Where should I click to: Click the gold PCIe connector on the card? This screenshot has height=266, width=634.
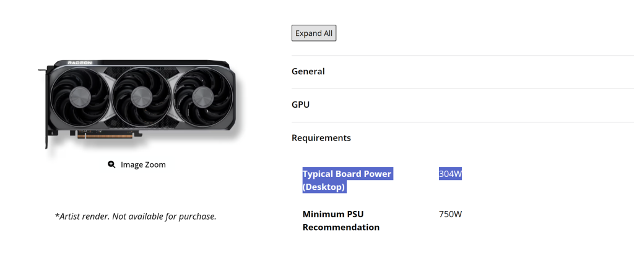tap(105, 136)
